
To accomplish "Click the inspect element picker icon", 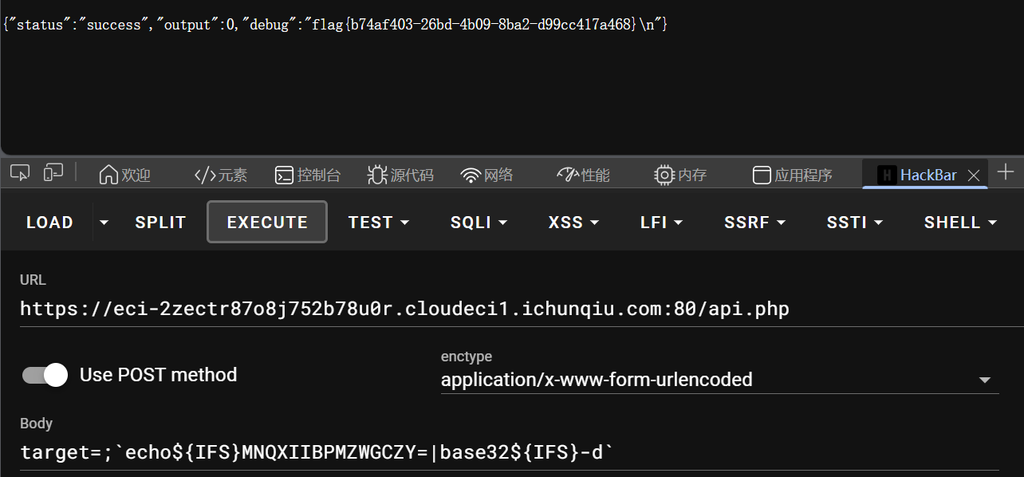I will pos(20,172).
